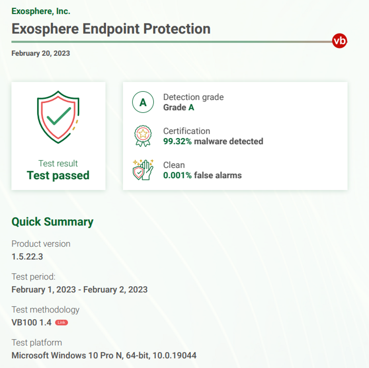The image size is (369, 368).
Task: Click the Test result card
Action: (58, 136)
